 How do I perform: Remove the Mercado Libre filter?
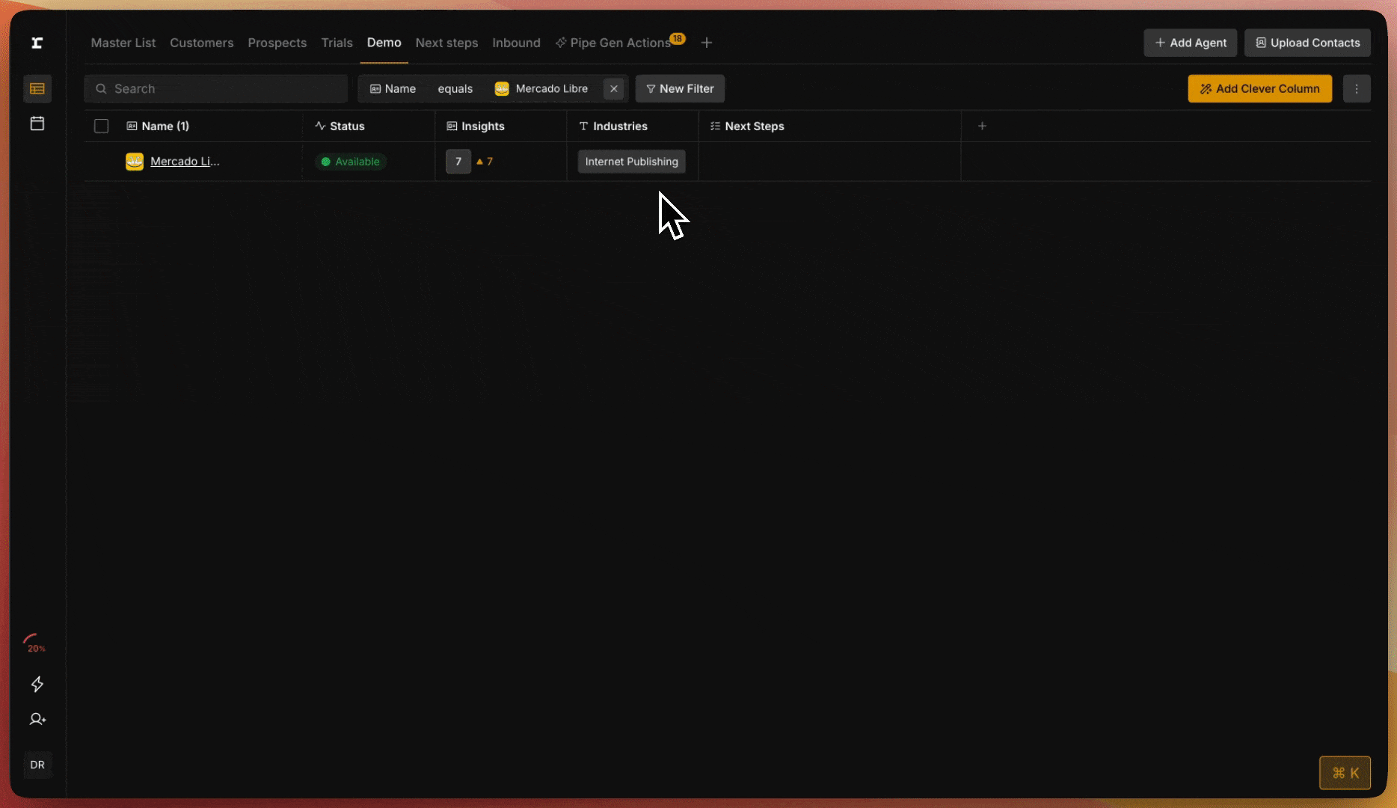pyautogui.click(x=613, y=88)
